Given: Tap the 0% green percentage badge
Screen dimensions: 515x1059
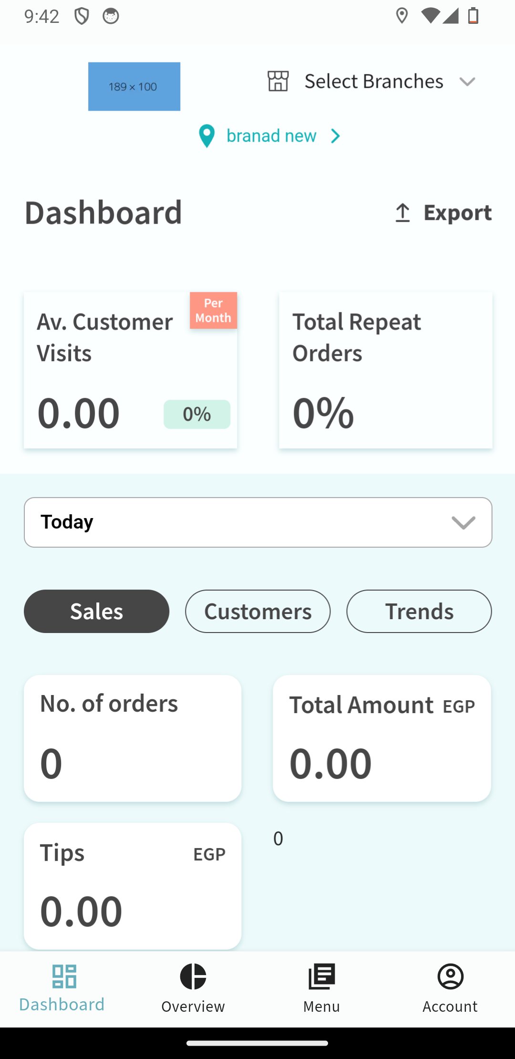Looking at the screenshot, I should [x=196, y=414].
